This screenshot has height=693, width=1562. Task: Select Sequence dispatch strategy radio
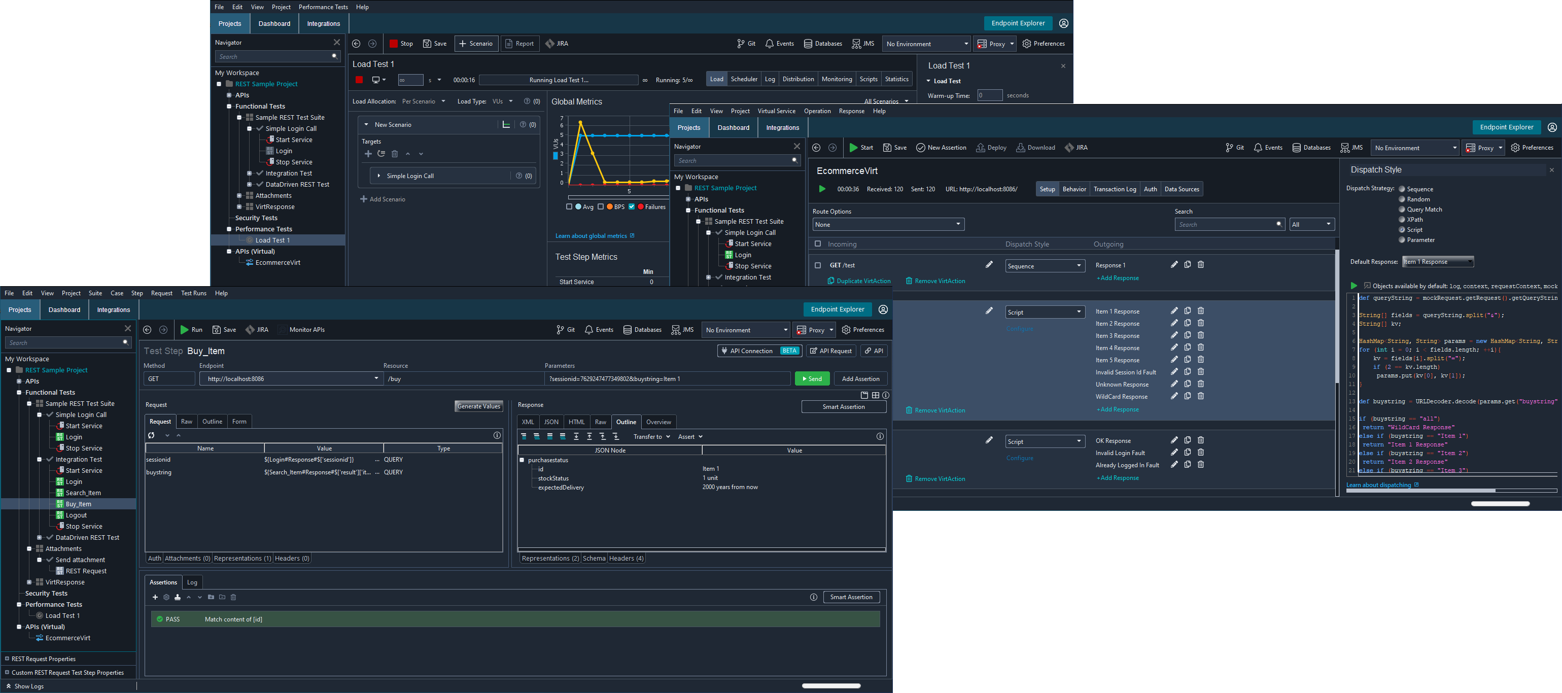point(1402,189)
